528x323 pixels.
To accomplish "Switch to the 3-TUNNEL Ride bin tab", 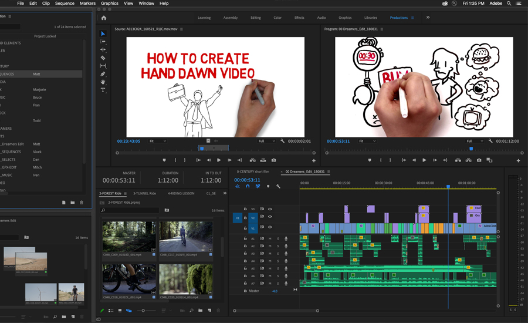I will (x=144, y=194).
